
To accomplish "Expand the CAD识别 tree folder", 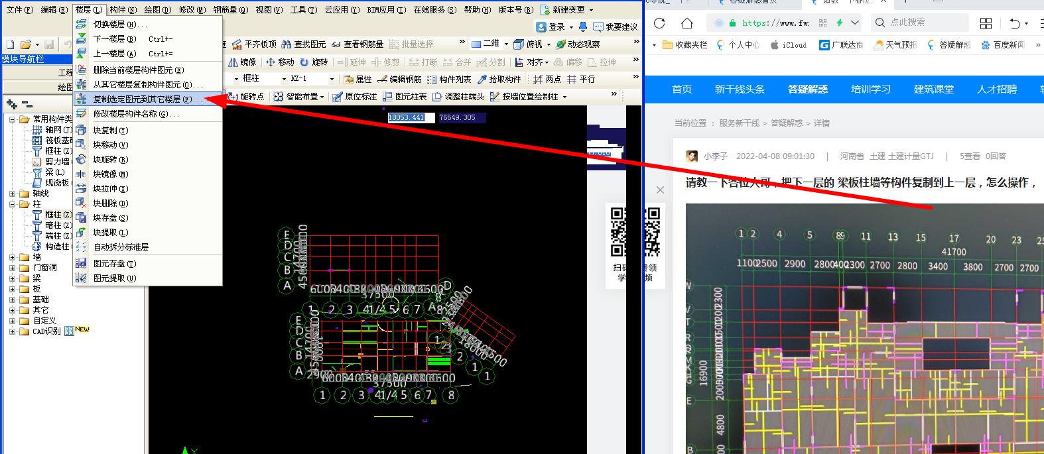I will pos(12,331).
